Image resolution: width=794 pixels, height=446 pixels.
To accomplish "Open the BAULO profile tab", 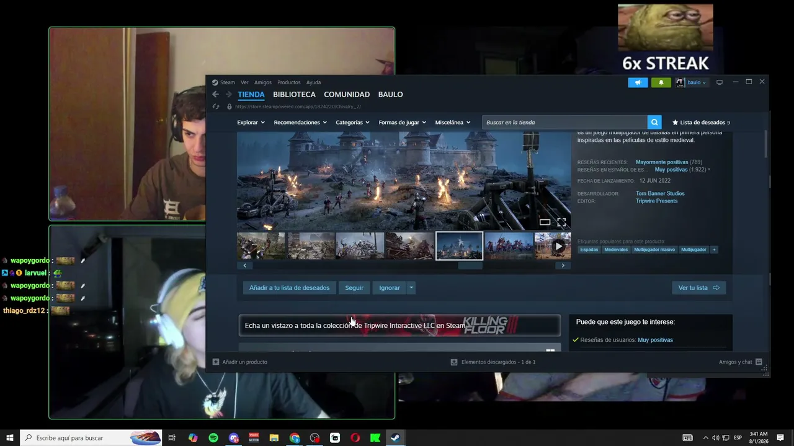I will [x=391, y=94].
